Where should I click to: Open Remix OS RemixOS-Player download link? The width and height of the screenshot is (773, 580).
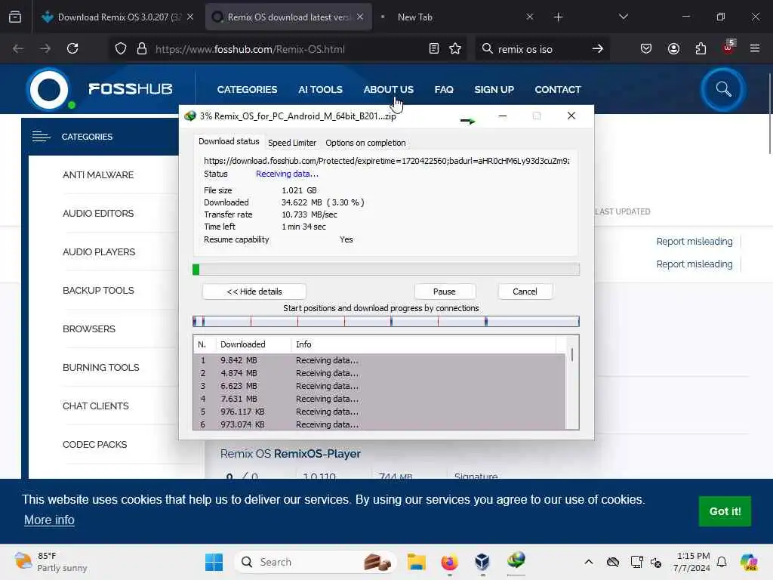click(291, 454)
